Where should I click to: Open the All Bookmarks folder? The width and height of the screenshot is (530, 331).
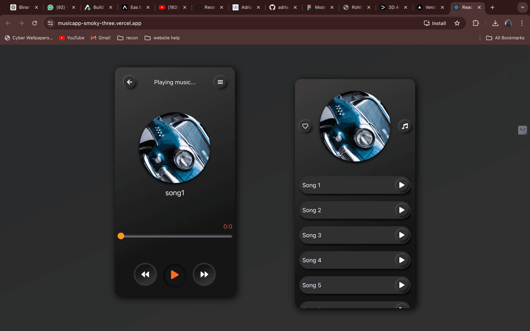pos(505,38)
